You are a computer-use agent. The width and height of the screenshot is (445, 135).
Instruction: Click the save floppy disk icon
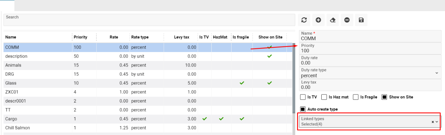[361, 20]
